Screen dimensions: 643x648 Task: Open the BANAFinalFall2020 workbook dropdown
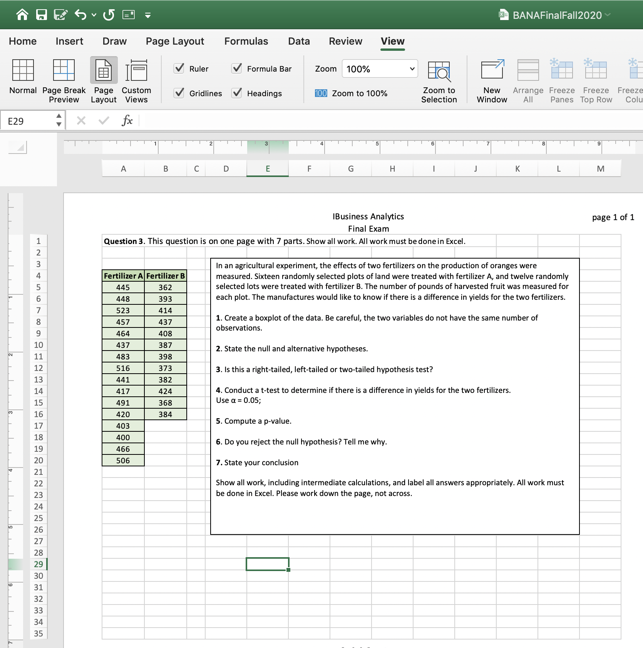click(608, 15)
